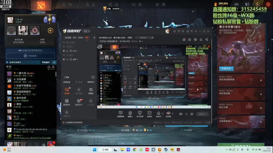Open the mode switch pill beside logo
This screenshot has width=273, height=153.
[86, 31]
